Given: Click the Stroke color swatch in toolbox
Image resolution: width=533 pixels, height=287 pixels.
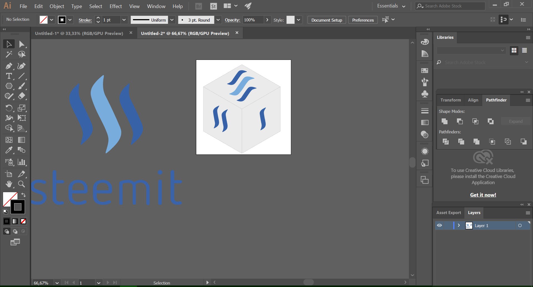Looking at the screenshot, I should click(x=18, y=207).
